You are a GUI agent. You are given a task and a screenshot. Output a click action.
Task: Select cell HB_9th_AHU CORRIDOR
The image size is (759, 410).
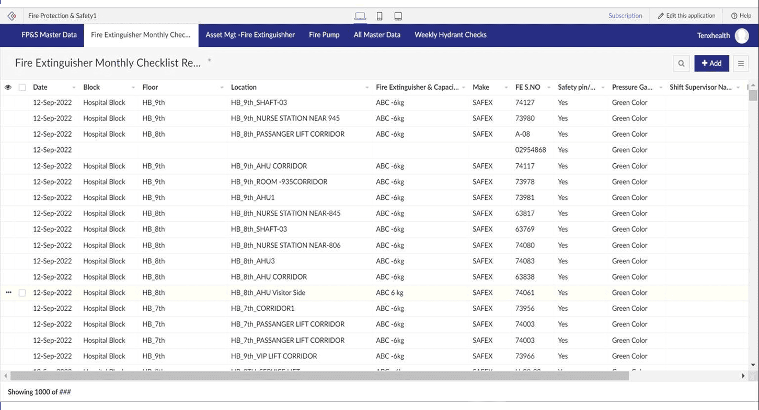pos(269,166)
